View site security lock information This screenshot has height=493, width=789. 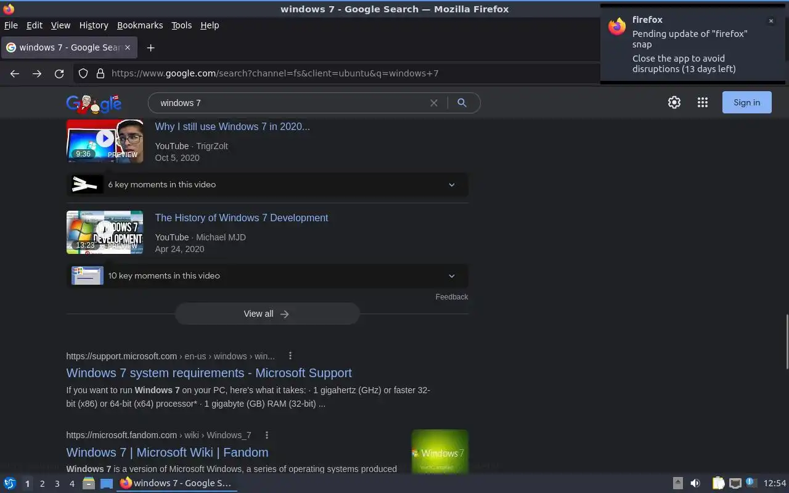tap(100, 73)
